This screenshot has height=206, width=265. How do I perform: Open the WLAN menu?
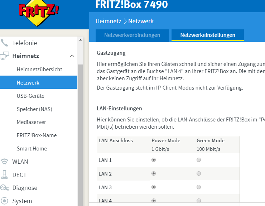pos(20,162)
